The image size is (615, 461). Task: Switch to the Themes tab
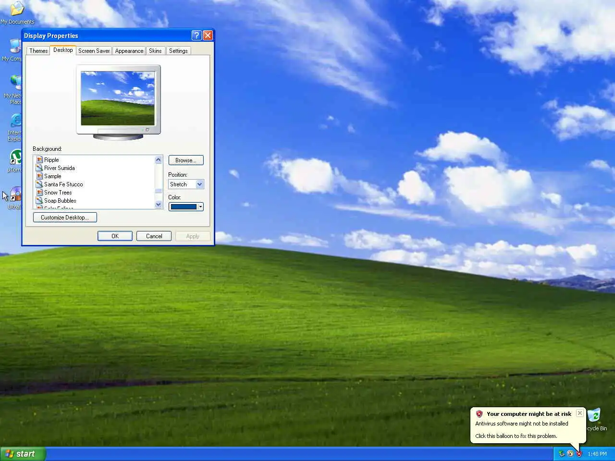[38, 51]
